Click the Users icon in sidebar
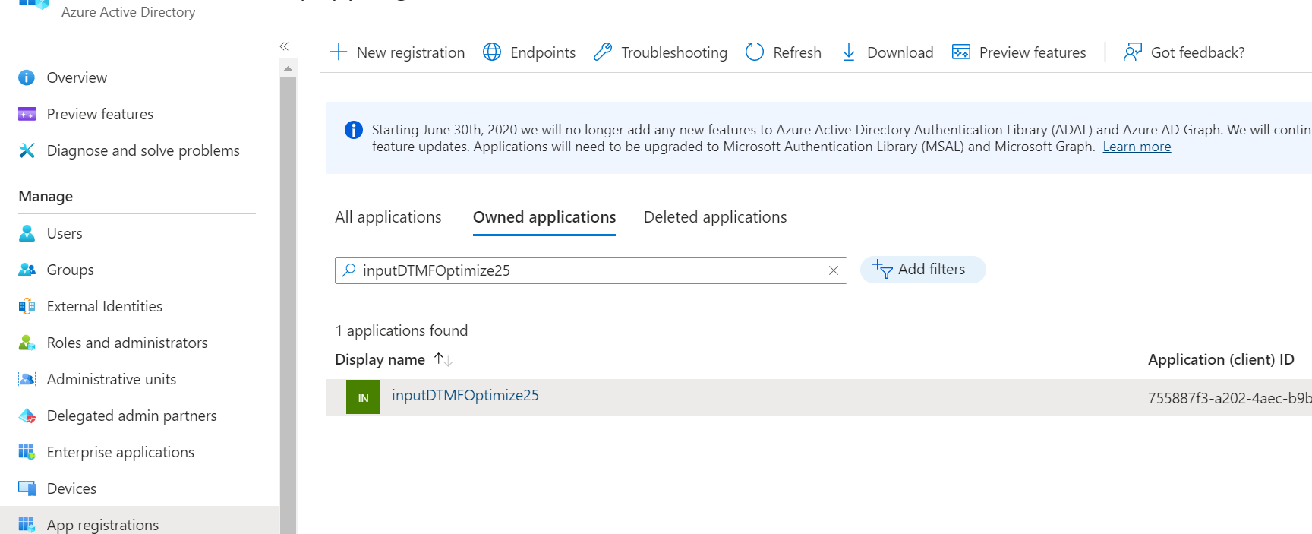The image size is (1312, 534). (27, 233)
